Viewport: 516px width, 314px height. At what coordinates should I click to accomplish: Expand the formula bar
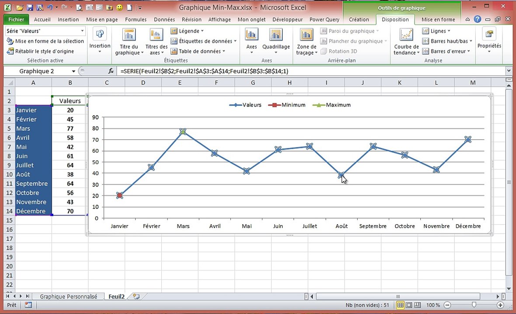509,71
